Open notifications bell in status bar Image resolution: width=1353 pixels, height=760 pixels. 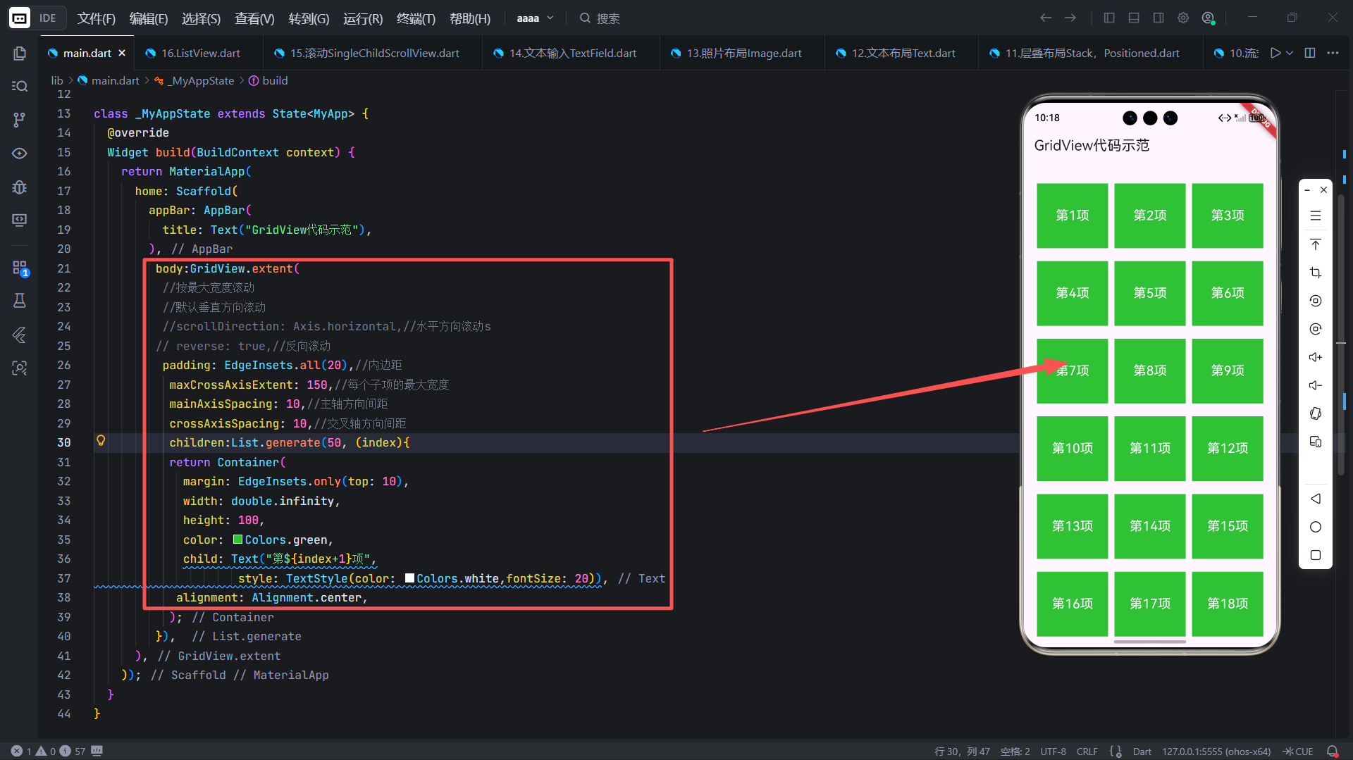1333,751
